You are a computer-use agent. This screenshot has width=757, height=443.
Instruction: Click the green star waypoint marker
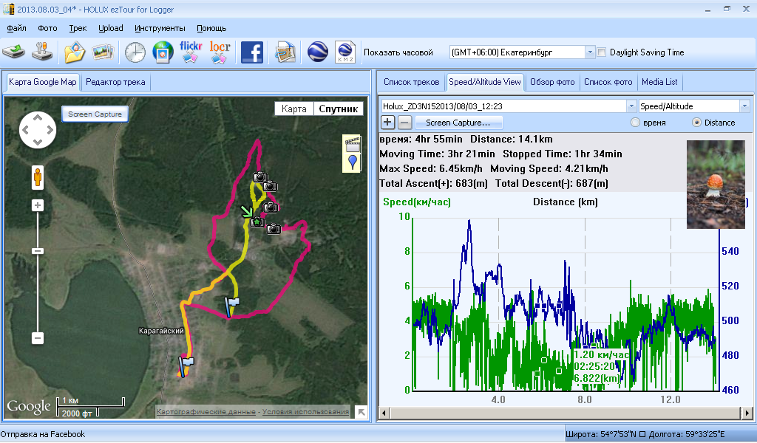point(257,221)
